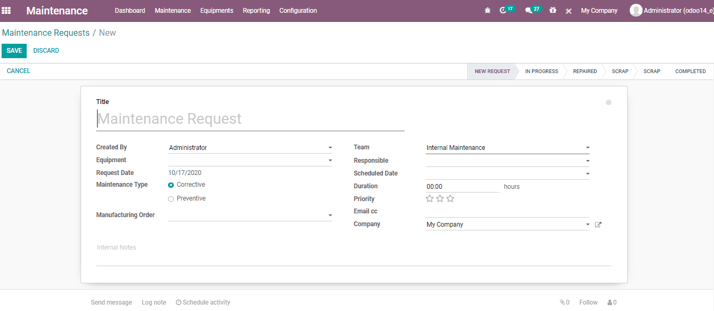Open the apps grid menu
The height and width of the screenshot is (311, 714).
7,10
